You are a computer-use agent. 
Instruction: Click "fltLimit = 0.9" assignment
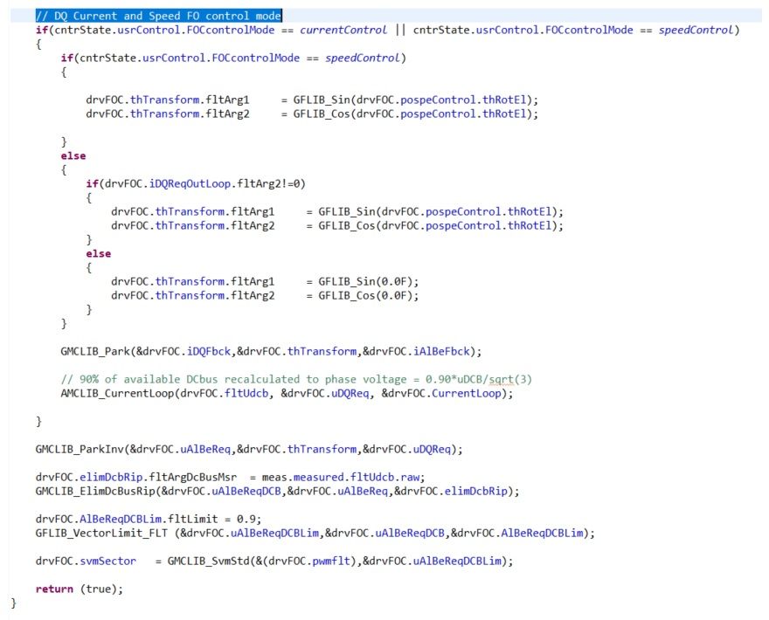point(213,519)
